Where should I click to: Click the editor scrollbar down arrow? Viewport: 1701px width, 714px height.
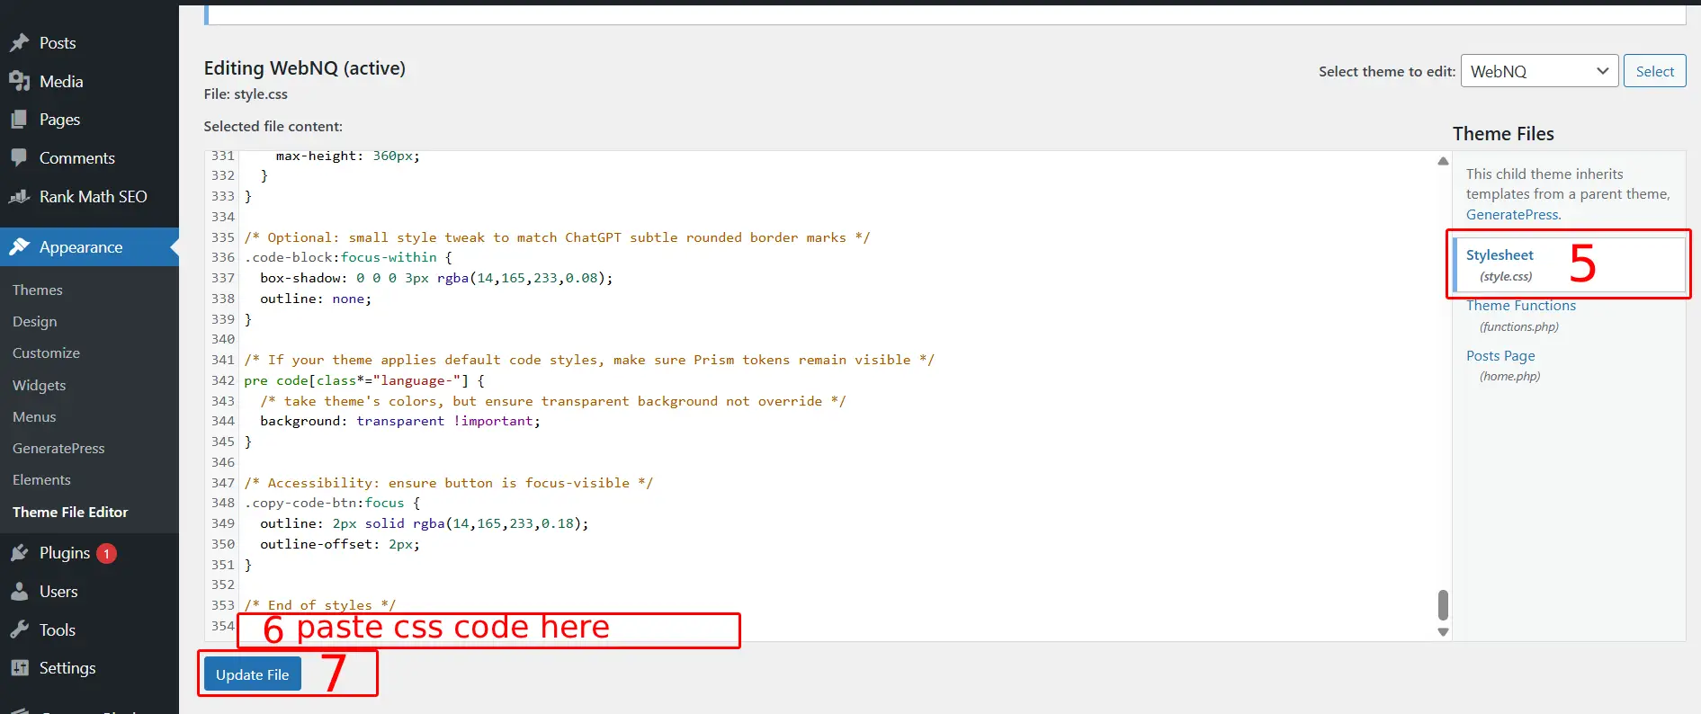(x=1443, y=632)
